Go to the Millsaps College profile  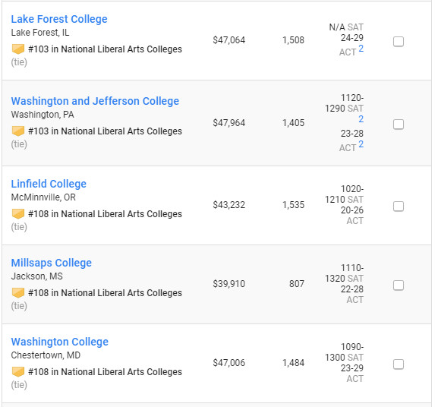(52, 263)
